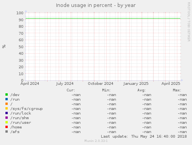The width and height of the screenshot is (192, 145).
Task: Click the /run/user legend label
Action: [x=21, y=123]
